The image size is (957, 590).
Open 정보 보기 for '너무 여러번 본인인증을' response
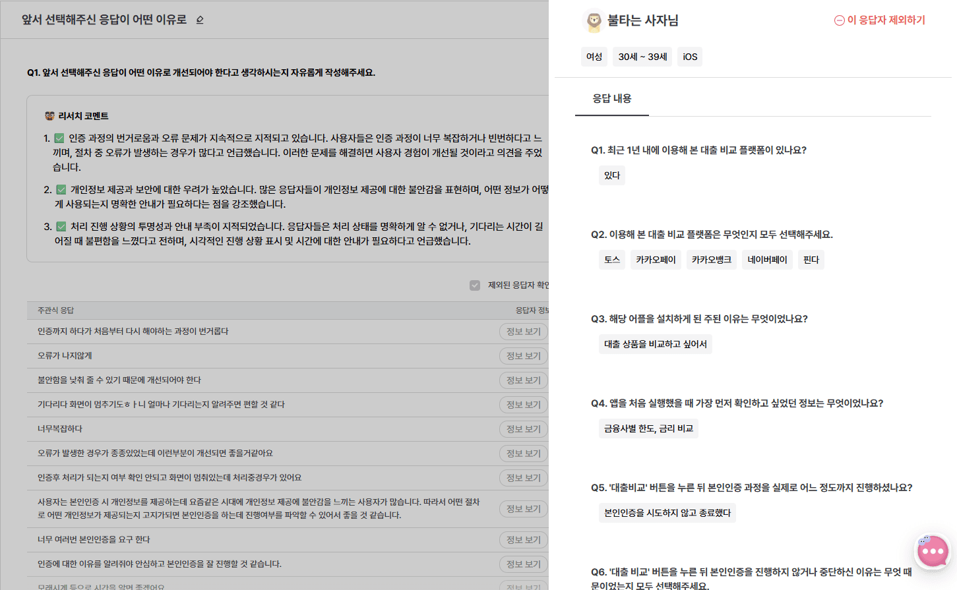tap(524, 540)
